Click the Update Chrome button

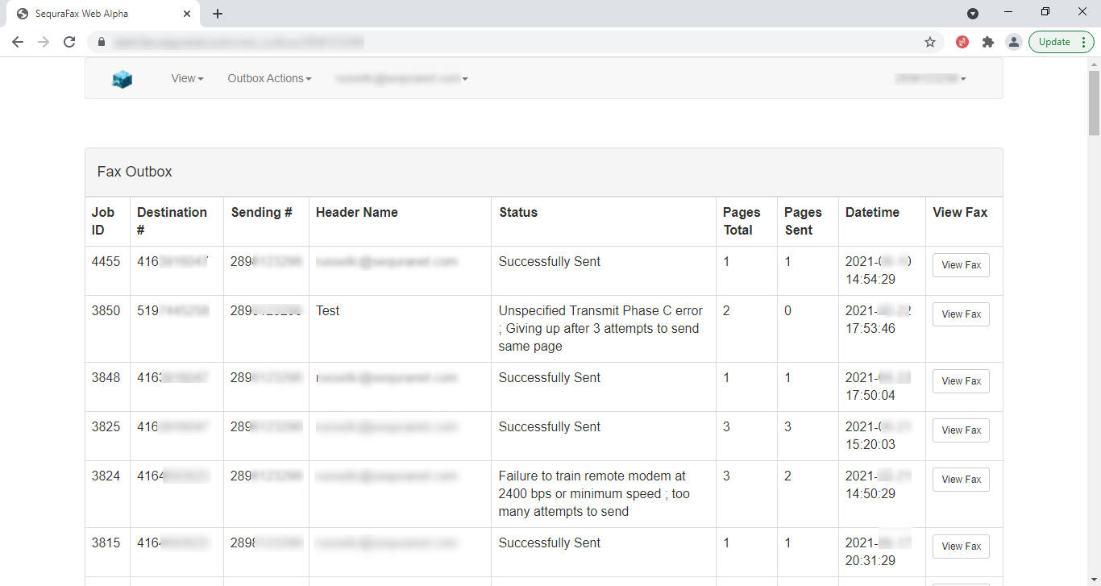coord(1061,42)
